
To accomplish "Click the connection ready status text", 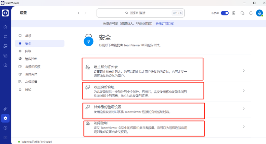I will [x=37, y=142].
